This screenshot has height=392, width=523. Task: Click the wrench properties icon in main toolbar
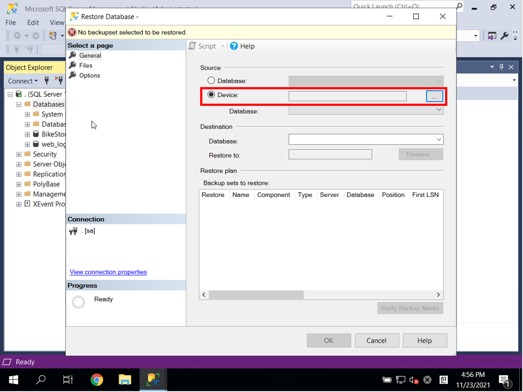(x=504, y=36)
